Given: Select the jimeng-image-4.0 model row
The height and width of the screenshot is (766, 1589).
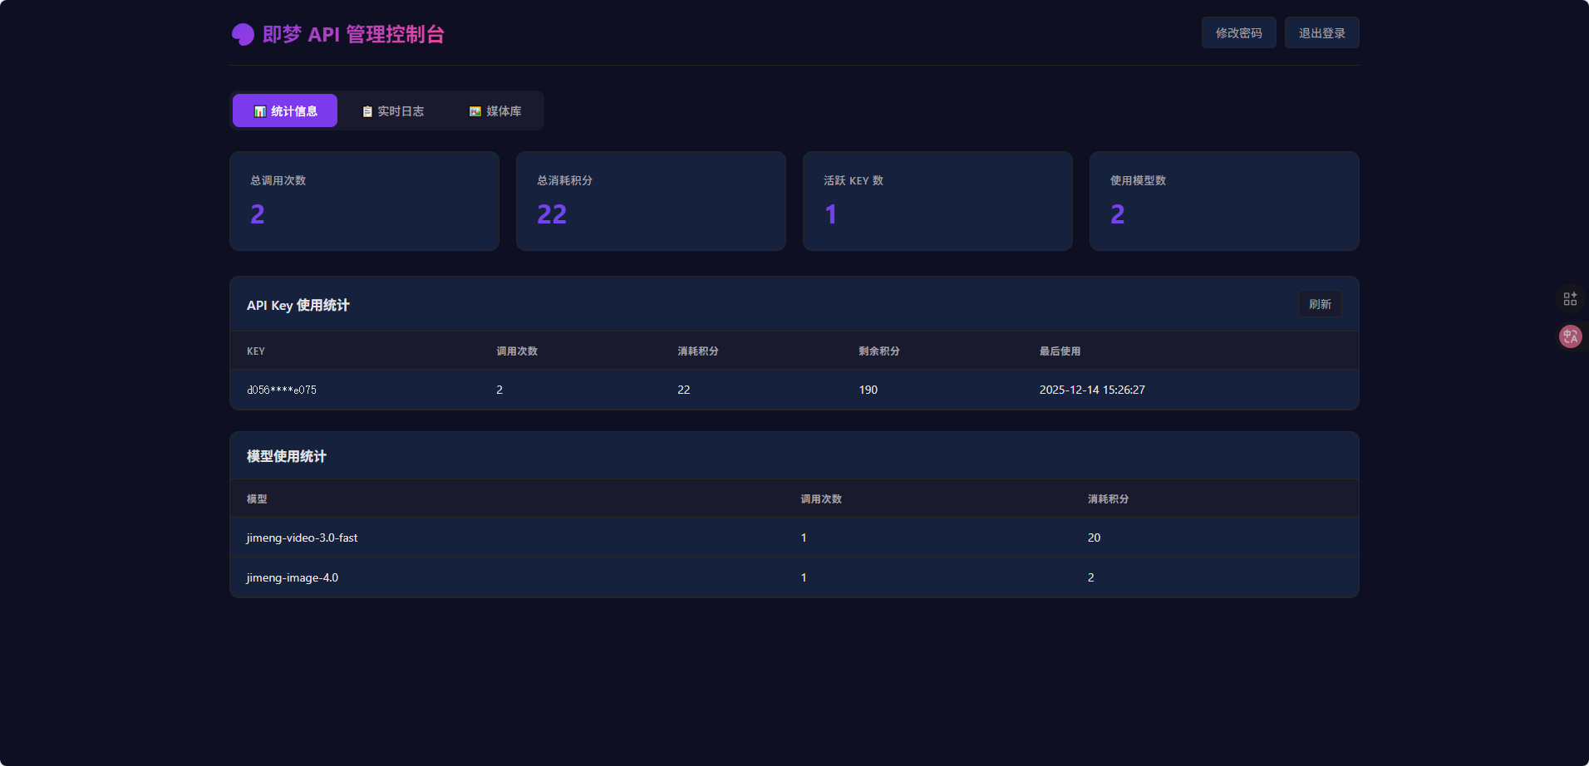Looking at the screenshot, I should coord(794,577).
